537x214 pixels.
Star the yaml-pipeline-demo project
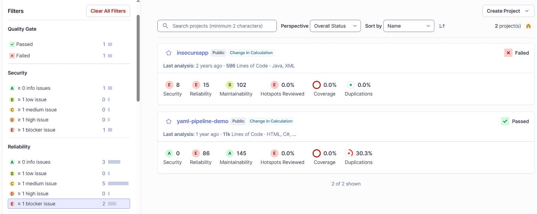click(169, 121)
